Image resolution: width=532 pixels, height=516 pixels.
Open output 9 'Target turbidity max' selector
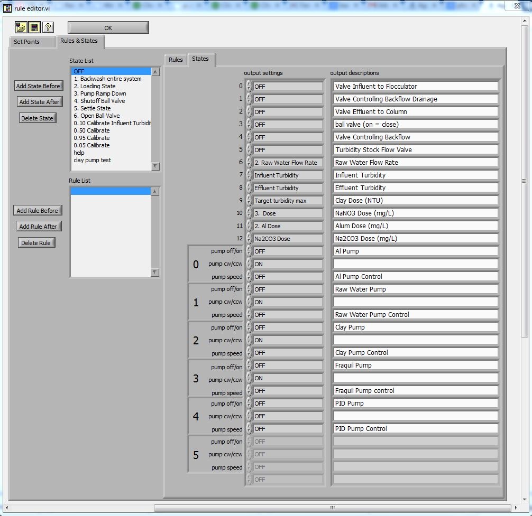288,201
